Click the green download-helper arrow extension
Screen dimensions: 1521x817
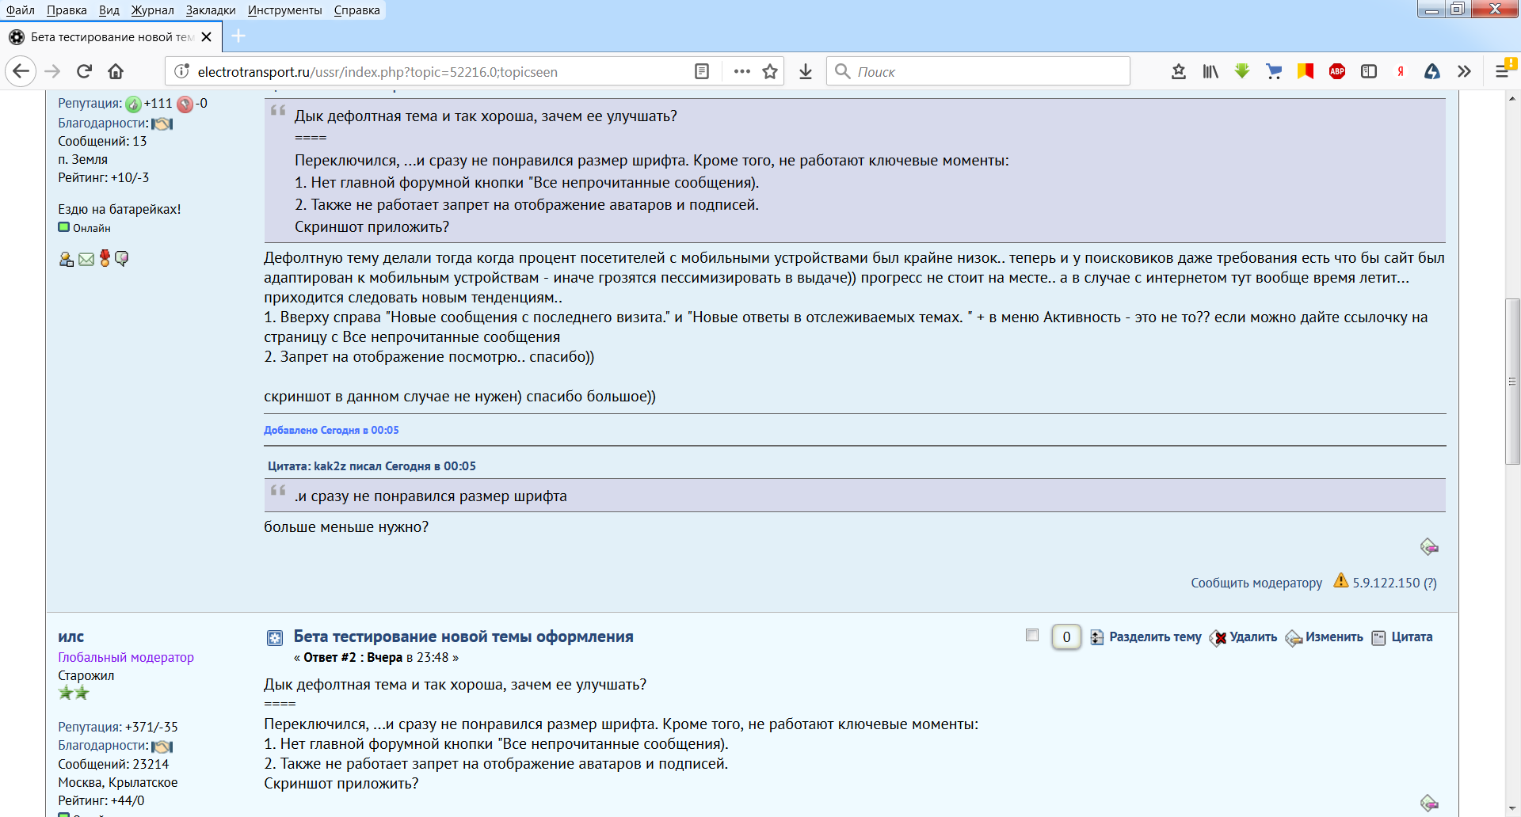1242,71
